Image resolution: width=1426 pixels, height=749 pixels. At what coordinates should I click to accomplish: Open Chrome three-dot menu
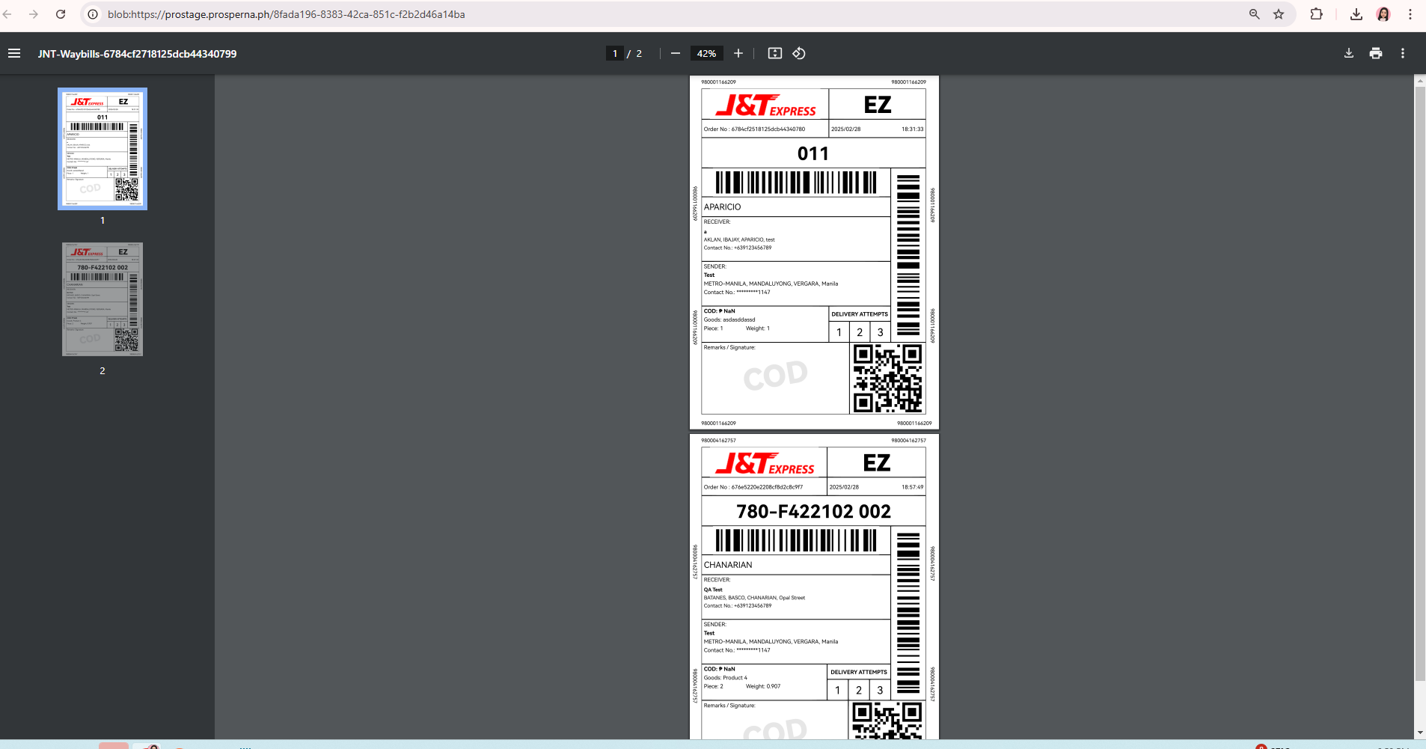click(x=1410, y=14)
